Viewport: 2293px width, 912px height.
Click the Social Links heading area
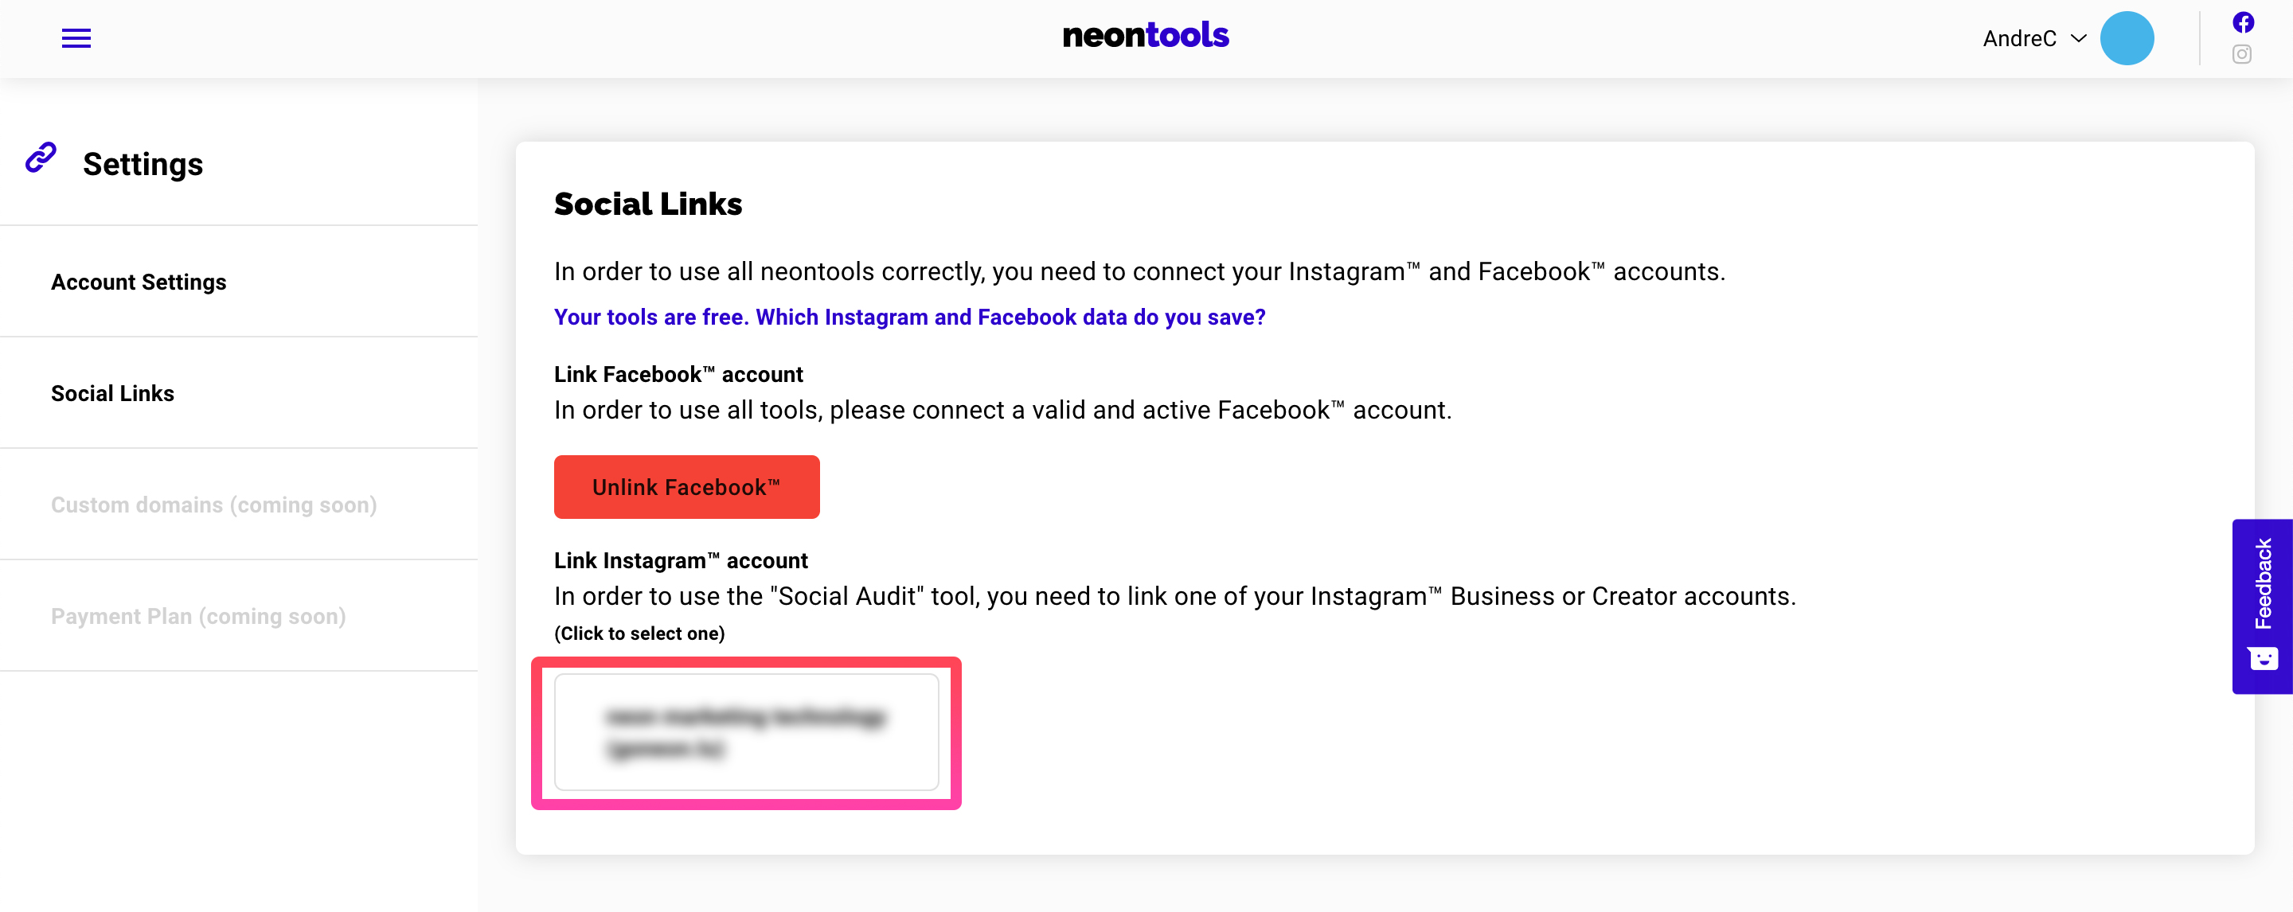pyautogui.click(x=647, y=203)
